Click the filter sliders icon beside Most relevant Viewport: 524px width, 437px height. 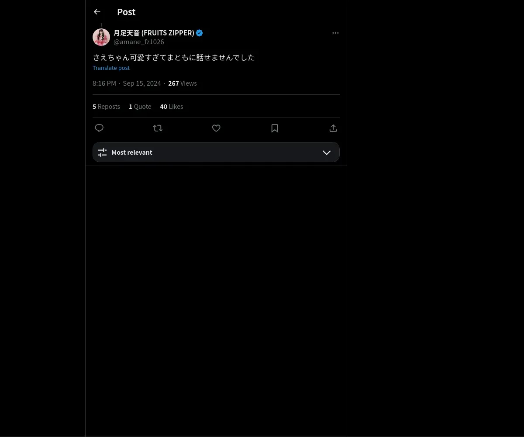click(x=102, y=153)
